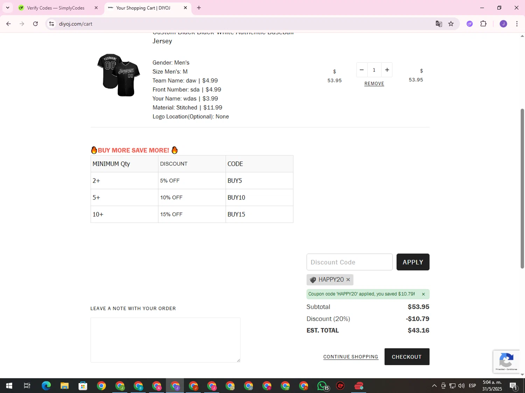This screenshot has width=525, height=393.
Task: Open network settings in tray
Action: pos(452,386)
